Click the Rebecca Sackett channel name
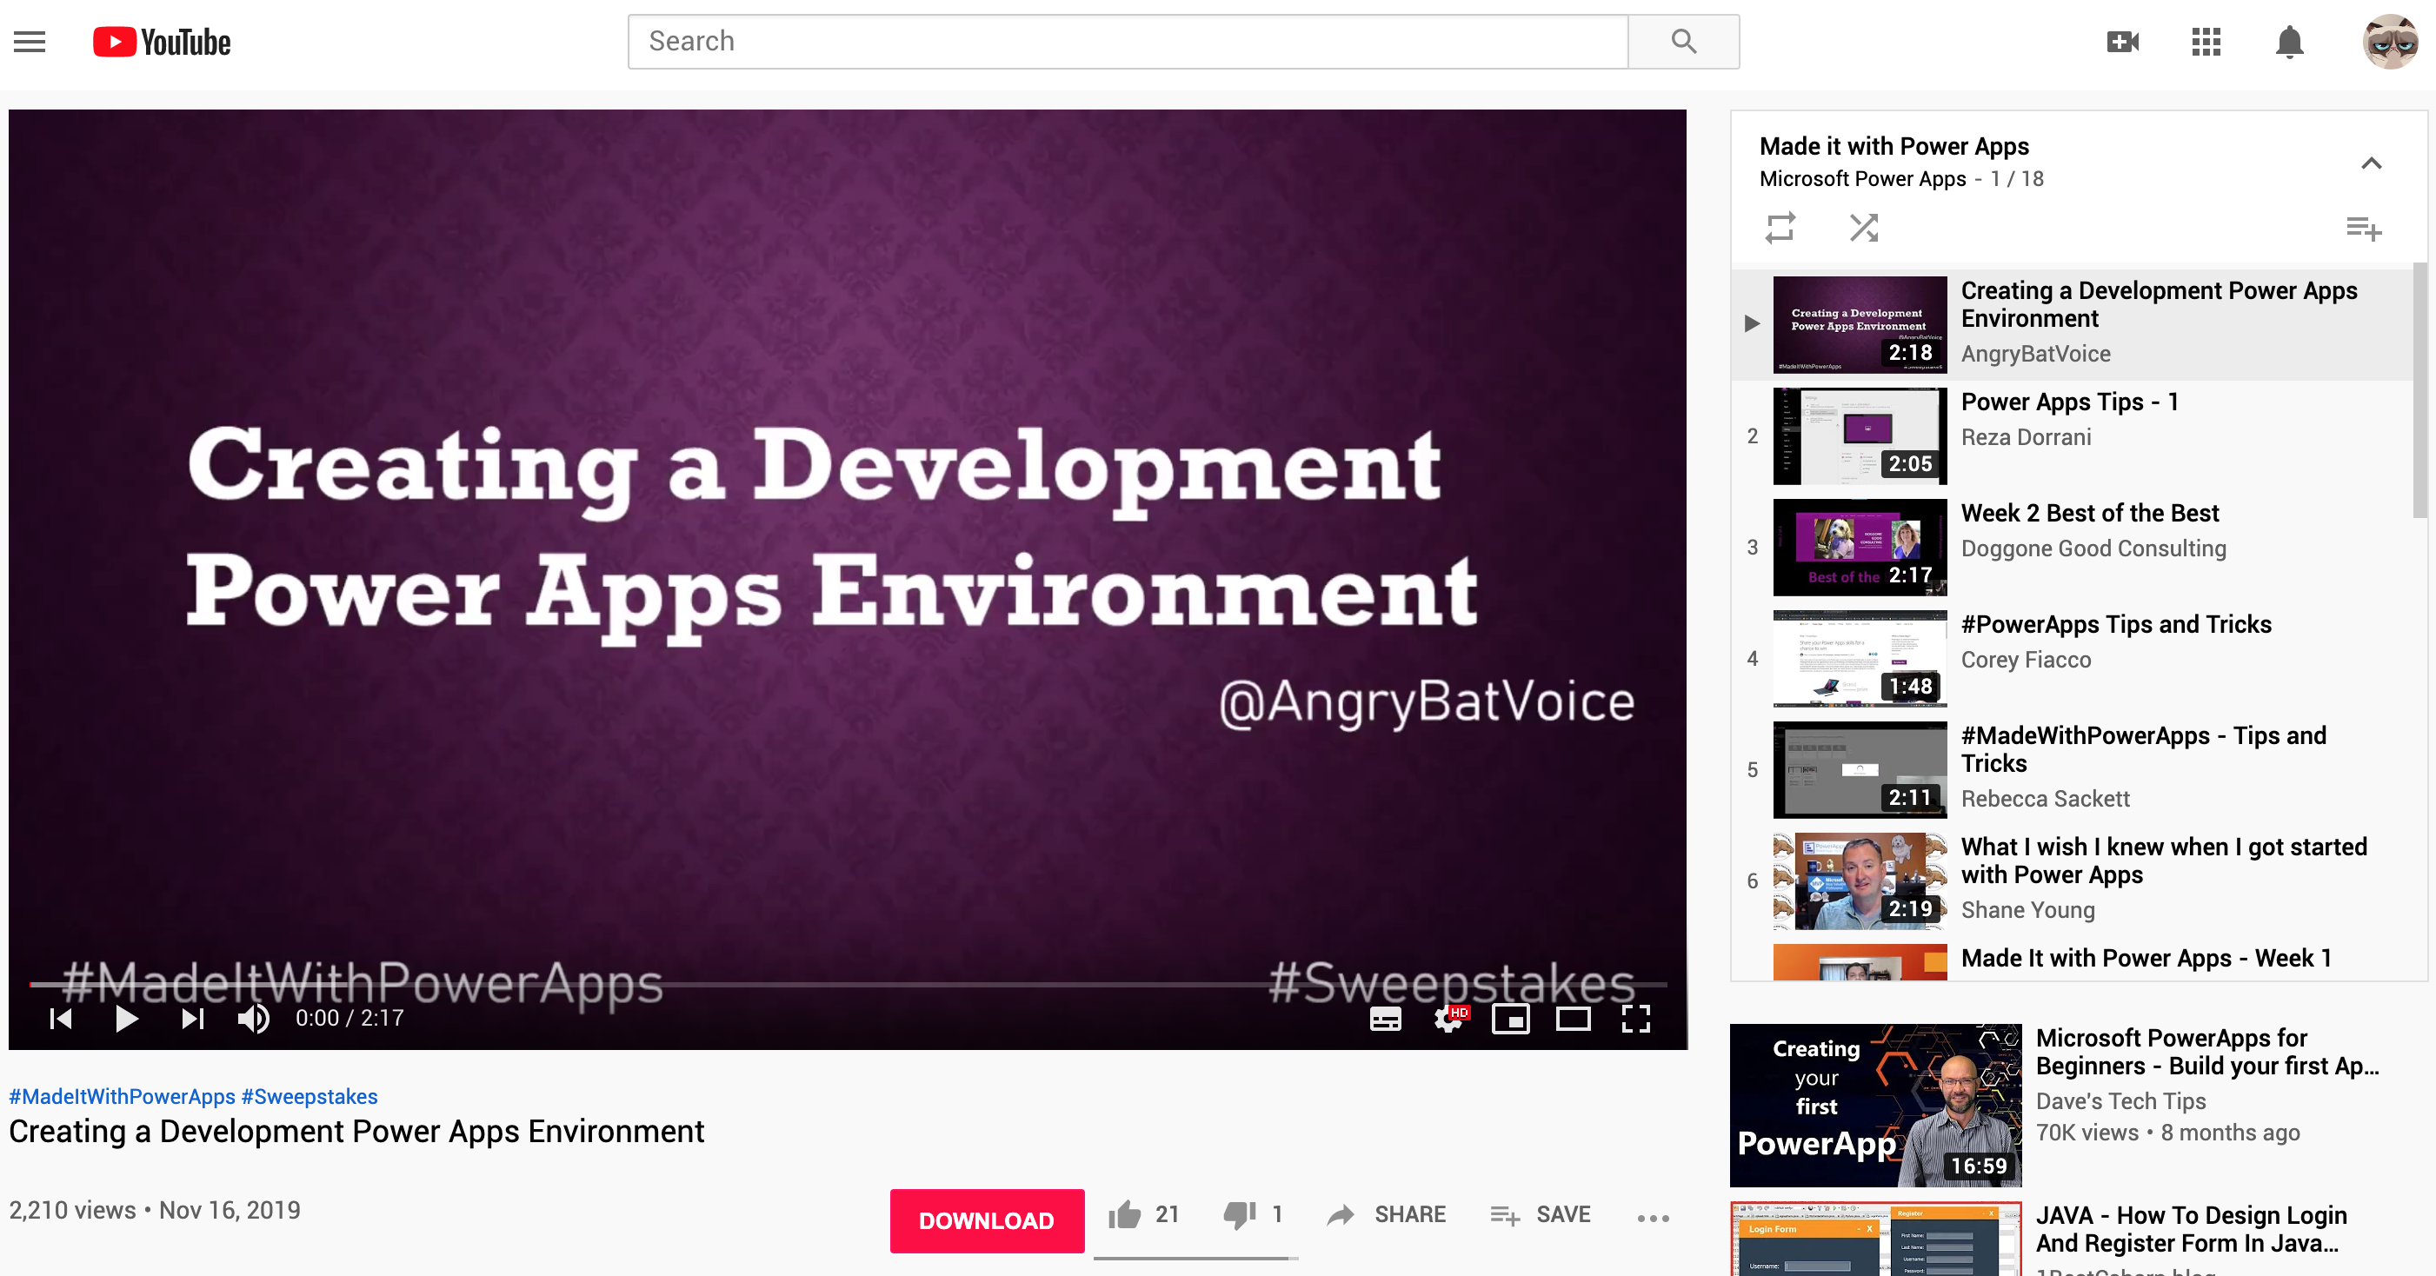This screenshot has height=1276, width=2436. [2045, 799]
